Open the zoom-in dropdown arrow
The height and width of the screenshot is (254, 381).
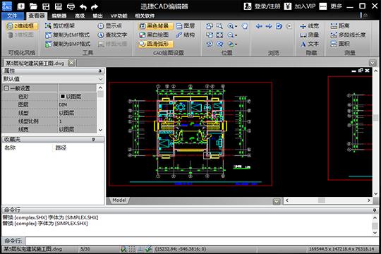pyautogui.click(x=236, y=26)
